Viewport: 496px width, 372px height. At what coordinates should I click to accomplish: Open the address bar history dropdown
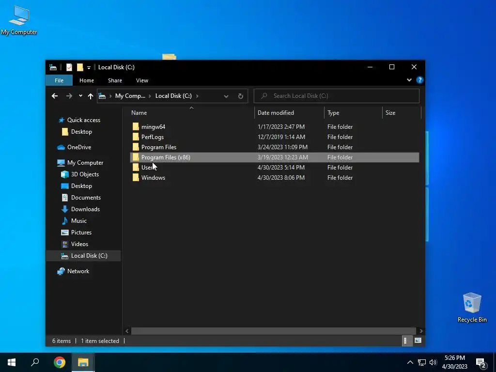pyautogui.click(x=226, y=96)
